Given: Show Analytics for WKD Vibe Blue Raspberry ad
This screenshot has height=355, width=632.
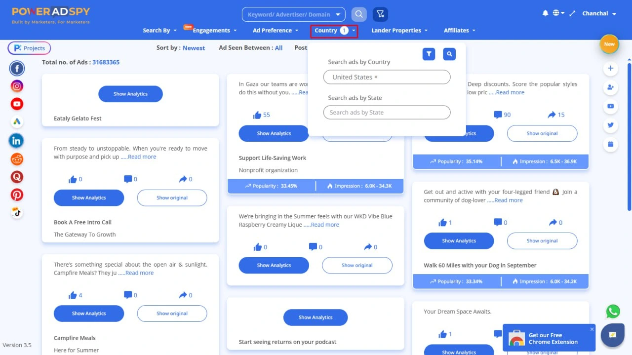Looking at the screenshot, I should [274, 266].
